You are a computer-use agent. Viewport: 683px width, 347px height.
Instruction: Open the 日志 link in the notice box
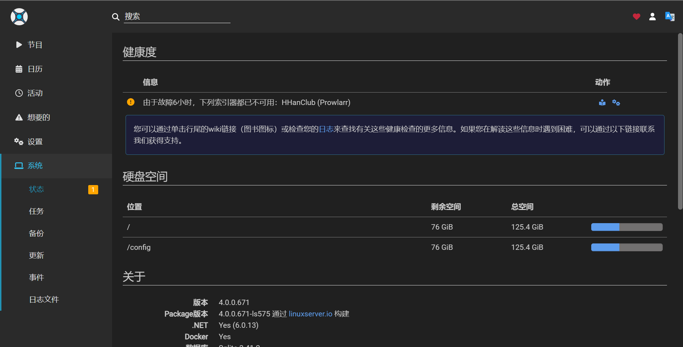(326, 129)
